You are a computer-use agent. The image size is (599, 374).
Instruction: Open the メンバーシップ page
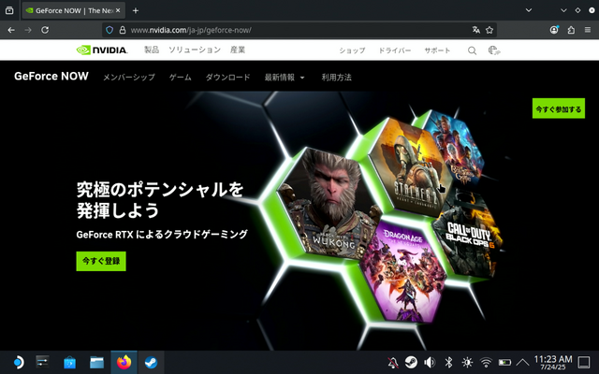(x=129, y=77)
